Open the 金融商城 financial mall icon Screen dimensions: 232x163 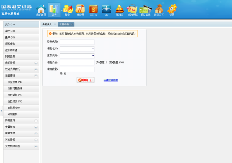coord(132,10)
